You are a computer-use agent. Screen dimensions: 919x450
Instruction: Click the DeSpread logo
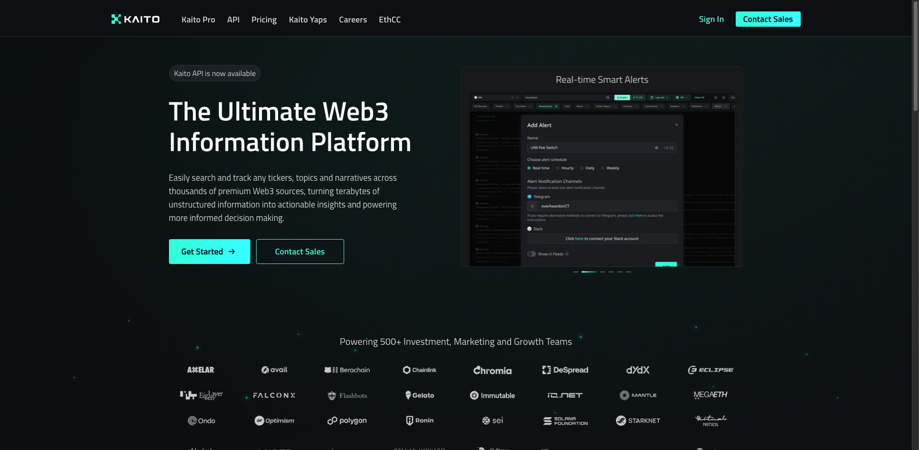[x=565, y=370]
